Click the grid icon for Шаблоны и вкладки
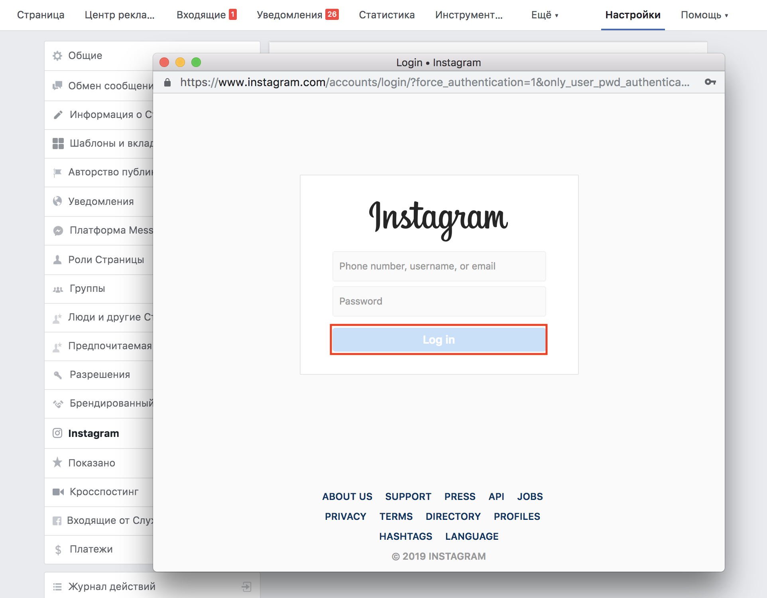This screenshot has height=598, width=767. [58, 144]
